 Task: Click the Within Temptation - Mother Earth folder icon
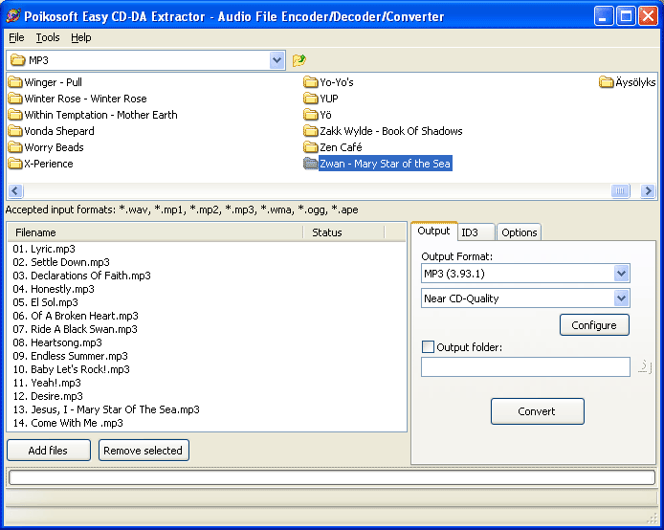pyautogui.click(x=15, y=115)
